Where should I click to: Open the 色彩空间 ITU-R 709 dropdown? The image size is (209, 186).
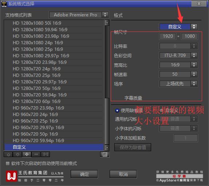click(178, 55)
